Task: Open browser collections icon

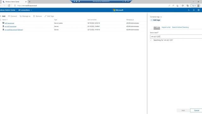Action: [187, 6]
